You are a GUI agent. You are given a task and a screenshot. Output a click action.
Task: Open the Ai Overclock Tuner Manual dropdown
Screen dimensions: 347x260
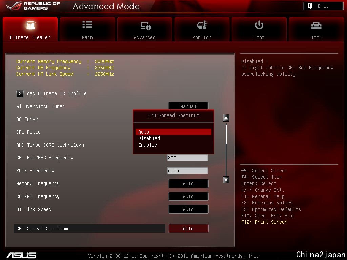(188, 106)
